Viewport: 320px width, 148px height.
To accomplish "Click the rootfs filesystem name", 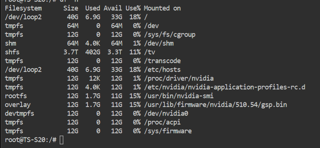I will point(16,96).
